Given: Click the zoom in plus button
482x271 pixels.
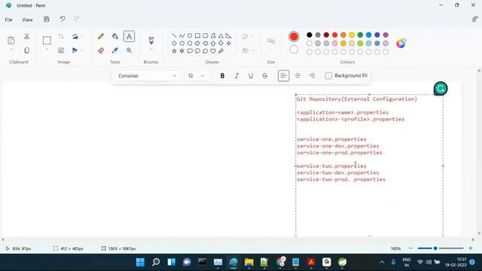Looking at the screenshot, I should click(470, 248).
